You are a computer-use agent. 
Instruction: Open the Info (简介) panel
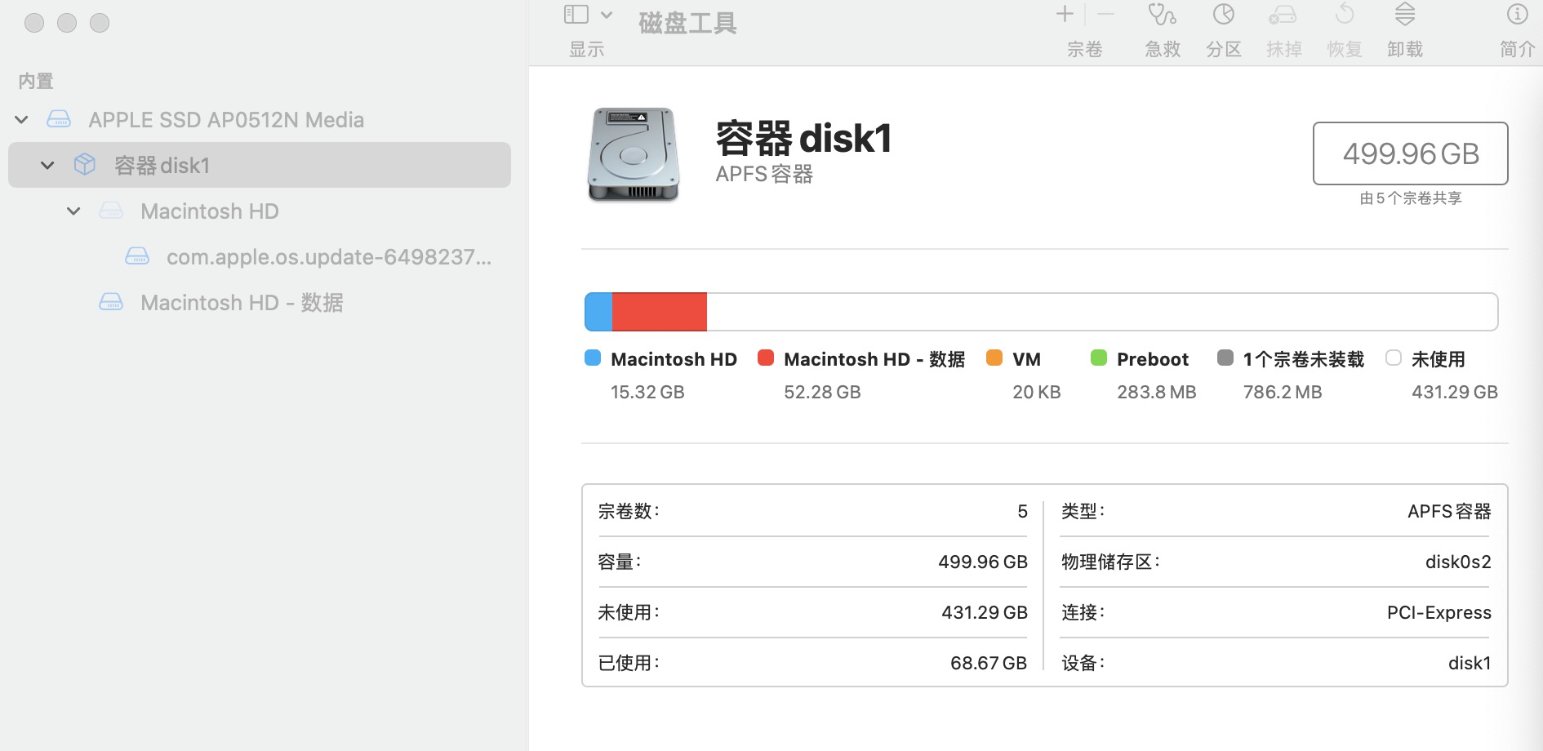point(1516,16)
